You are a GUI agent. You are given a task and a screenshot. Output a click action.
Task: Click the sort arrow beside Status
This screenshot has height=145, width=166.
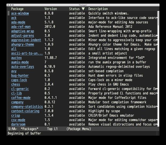[x=83, y=9]
